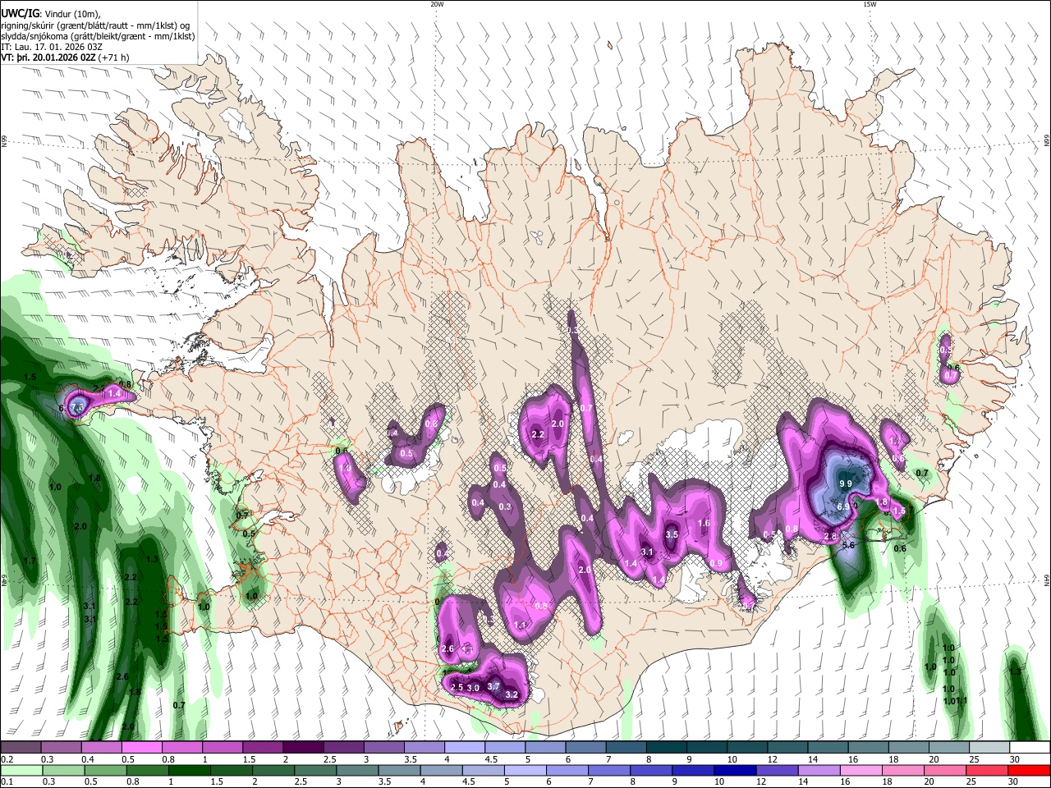The image size is (1051, 788).
Task: Click the "30" label ending the rain legend
Action: pos(1013,781)
